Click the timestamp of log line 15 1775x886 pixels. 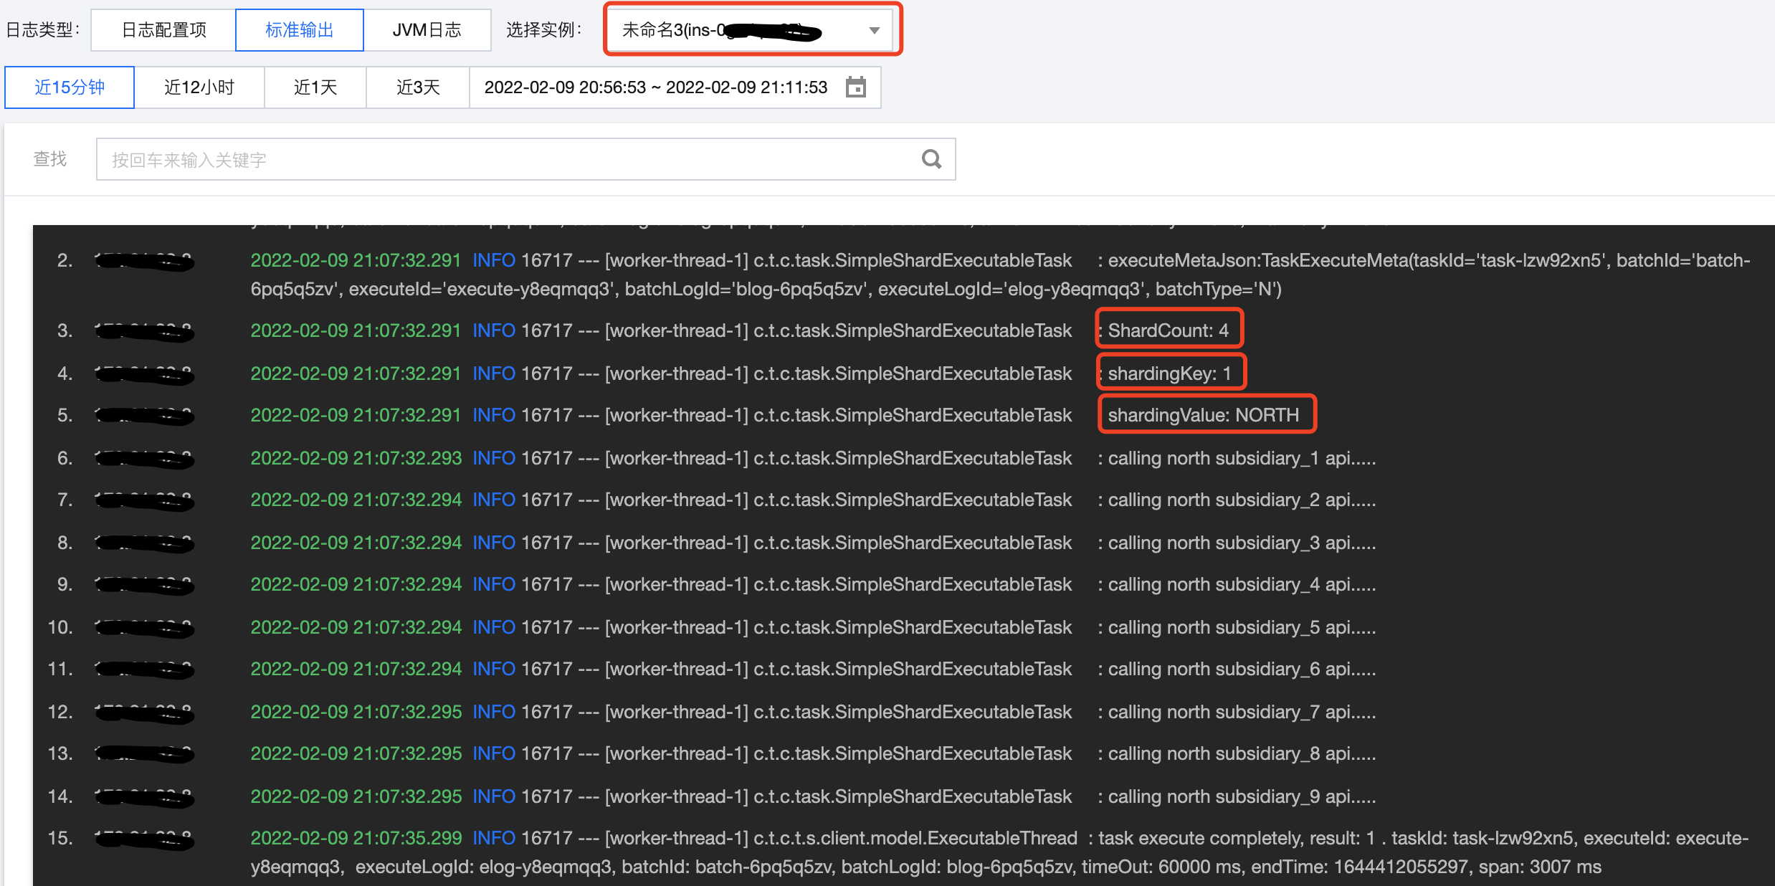[356, 837]
